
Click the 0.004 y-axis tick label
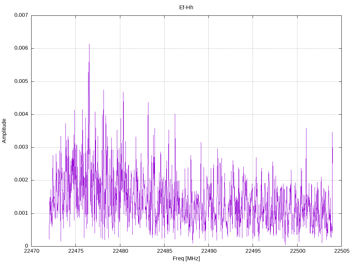(x=21, y=114)
